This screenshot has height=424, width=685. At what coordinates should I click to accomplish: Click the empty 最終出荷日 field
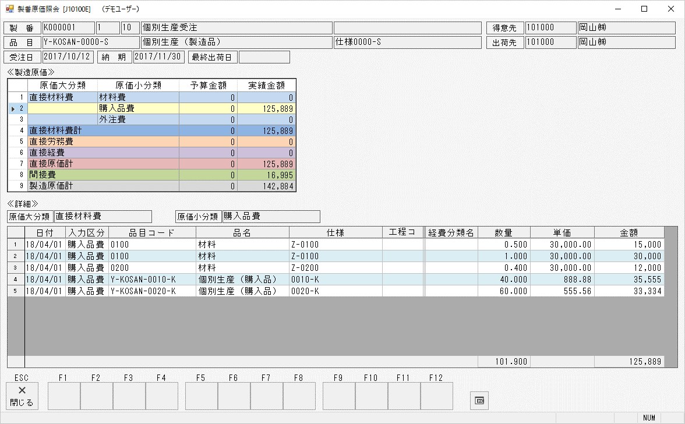[264, 56]
